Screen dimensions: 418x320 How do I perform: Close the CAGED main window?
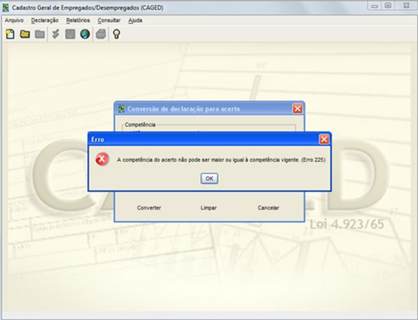(406, 6)
